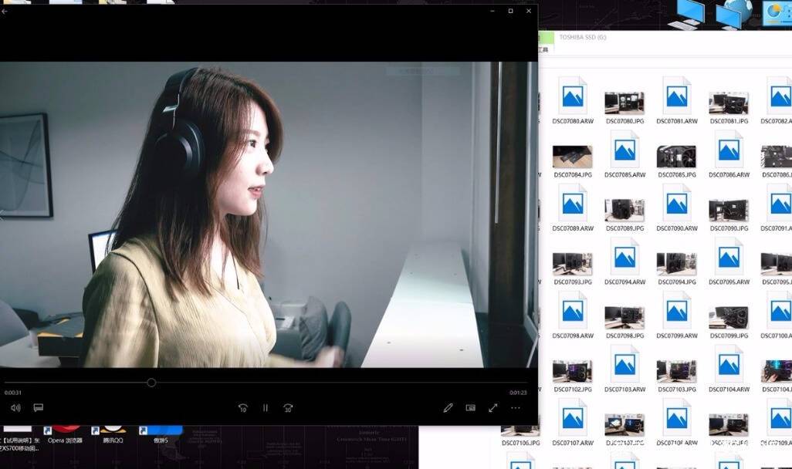This screenshot has height=469, width=792.
Task: Open the three-dot more options menu
Action: coord(515,407)
